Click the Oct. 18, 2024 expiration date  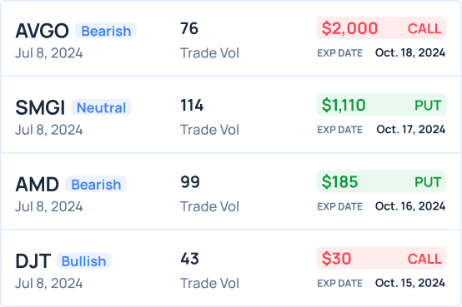(x=410, y=53)
